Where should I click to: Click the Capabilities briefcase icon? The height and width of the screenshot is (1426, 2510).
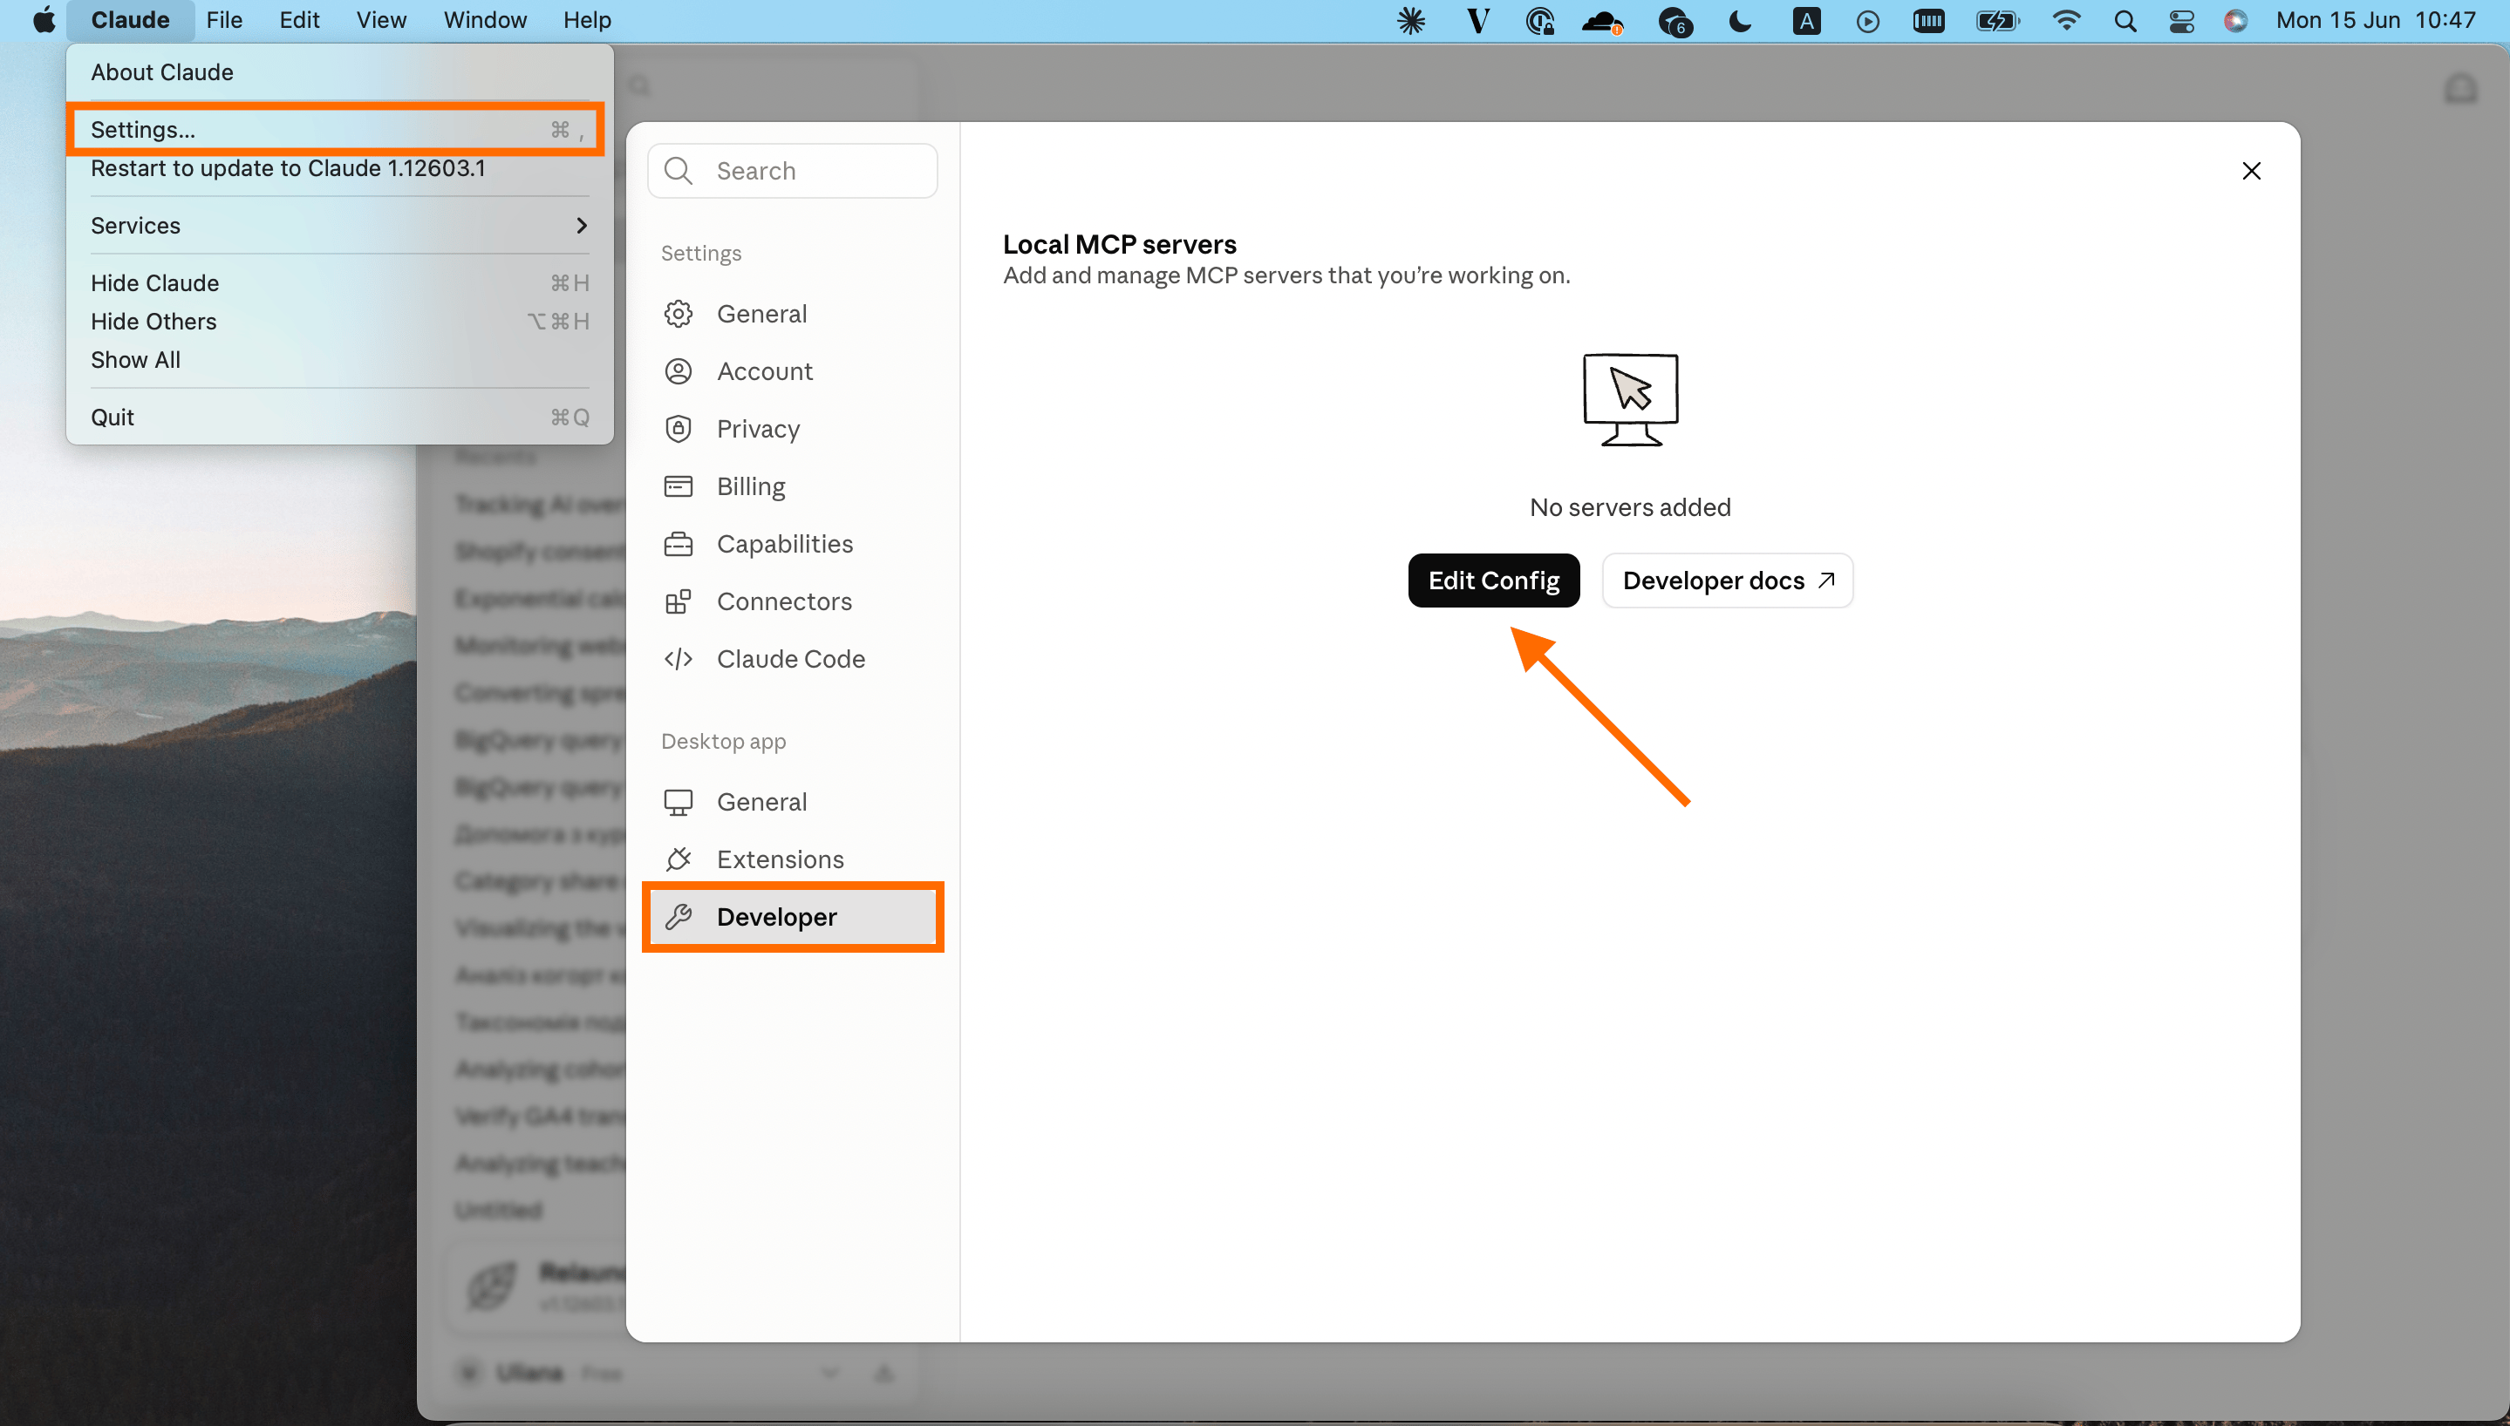click(678, 544)
